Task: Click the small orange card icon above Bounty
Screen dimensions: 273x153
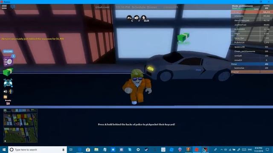Action: [6, 97]
